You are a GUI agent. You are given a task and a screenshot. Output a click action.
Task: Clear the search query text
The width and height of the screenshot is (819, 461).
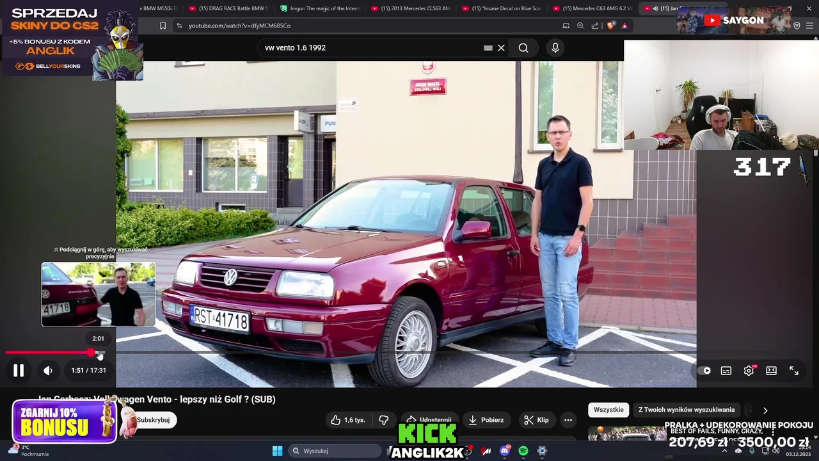click(x=502, y=48)
